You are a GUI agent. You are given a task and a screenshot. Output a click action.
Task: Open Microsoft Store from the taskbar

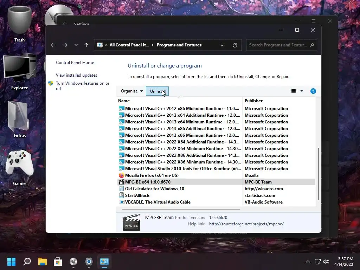pos(58,262)
